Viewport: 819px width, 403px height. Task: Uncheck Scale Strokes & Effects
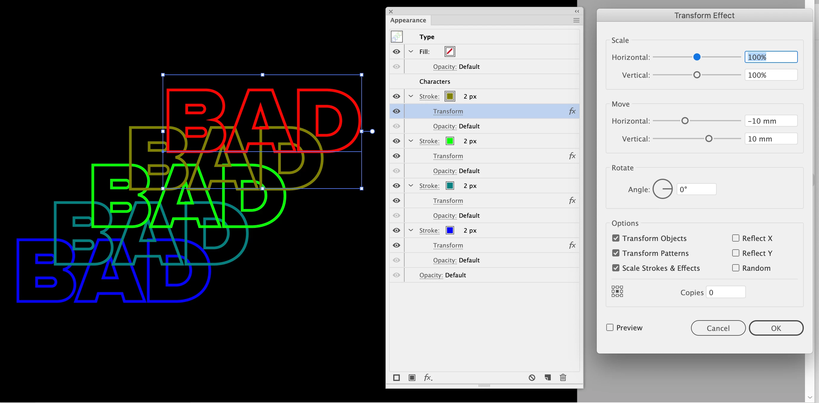616,268
